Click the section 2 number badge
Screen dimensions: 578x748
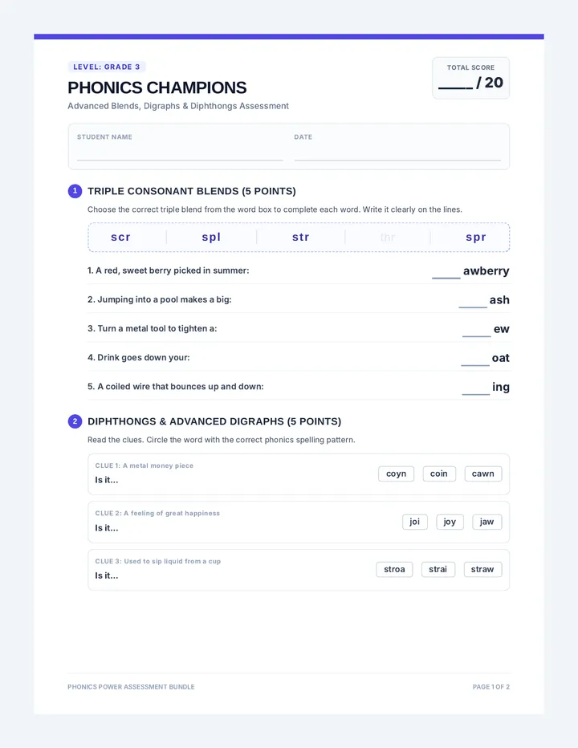pyautogui.click(x=75, y=421)
